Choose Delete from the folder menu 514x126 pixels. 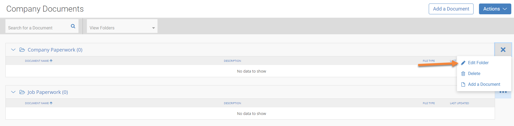point(474,74)
